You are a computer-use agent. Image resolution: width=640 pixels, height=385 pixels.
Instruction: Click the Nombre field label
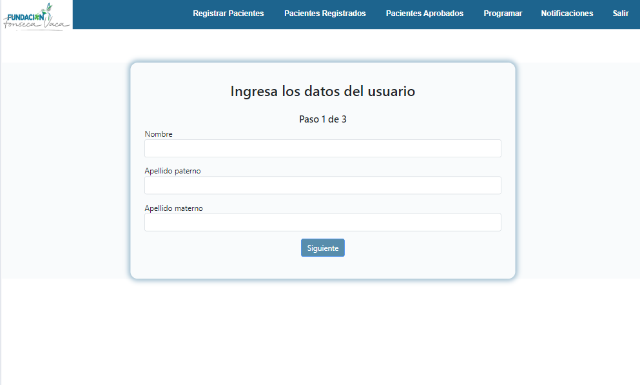pos(159,134)
